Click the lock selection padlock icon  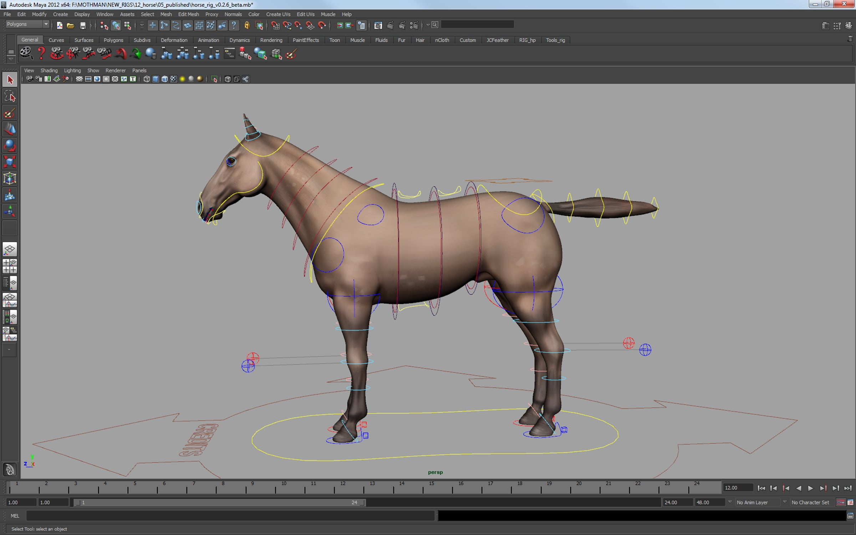(x=247, y=25)
